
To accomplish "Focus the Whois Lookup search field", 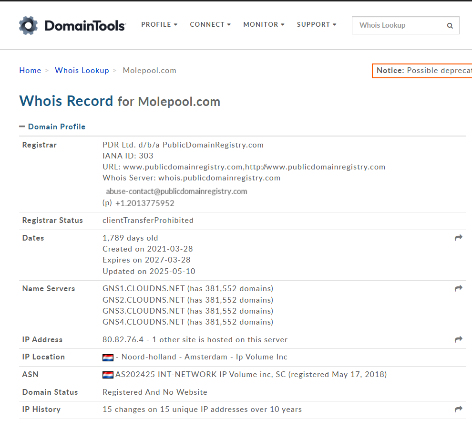I will [x=405, y=25].
